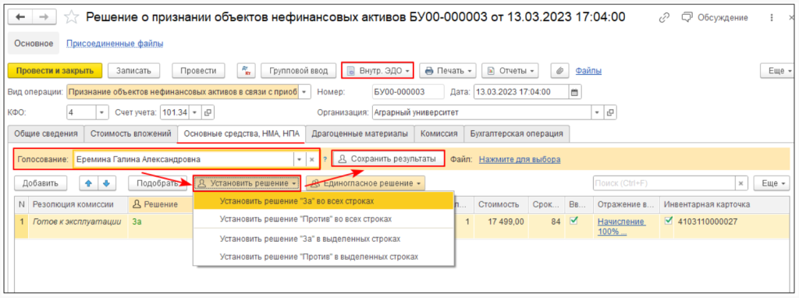799x298 pixels.
Task: Open calendar picker next to Дата field
Action: click(x=575, y=92)
